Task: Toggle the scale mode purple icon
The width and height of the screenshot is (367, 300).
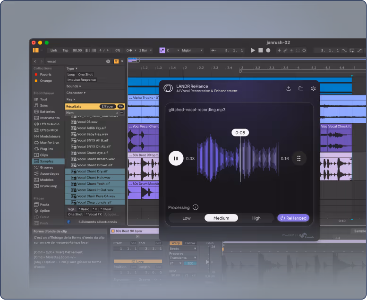Action: [x=162, y=51]
